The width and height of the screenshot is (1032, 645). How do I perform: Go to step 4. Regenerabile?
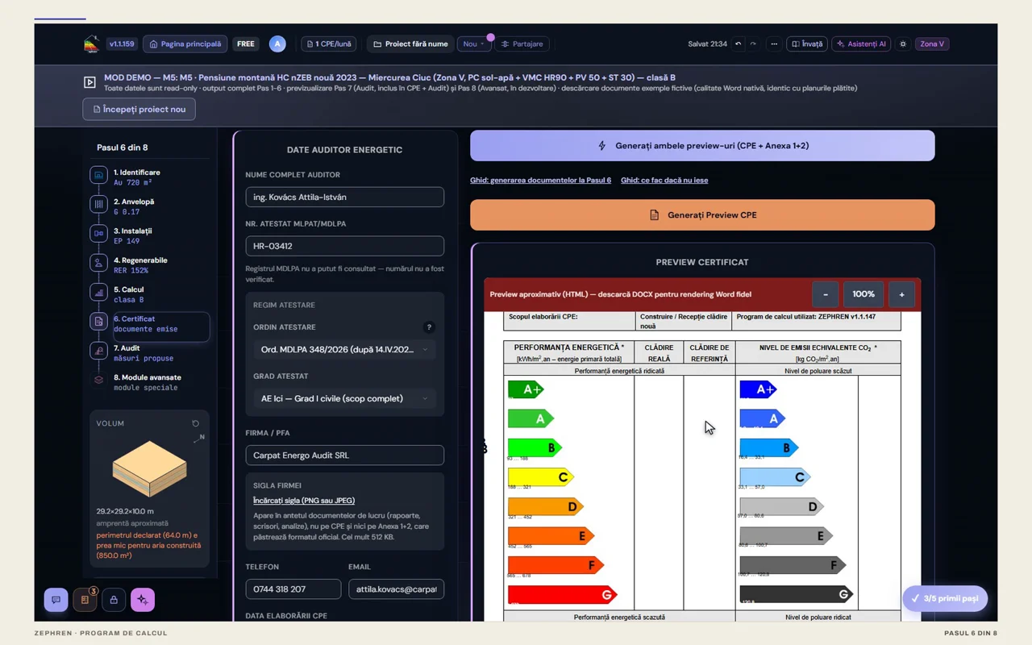click(150, 265)
